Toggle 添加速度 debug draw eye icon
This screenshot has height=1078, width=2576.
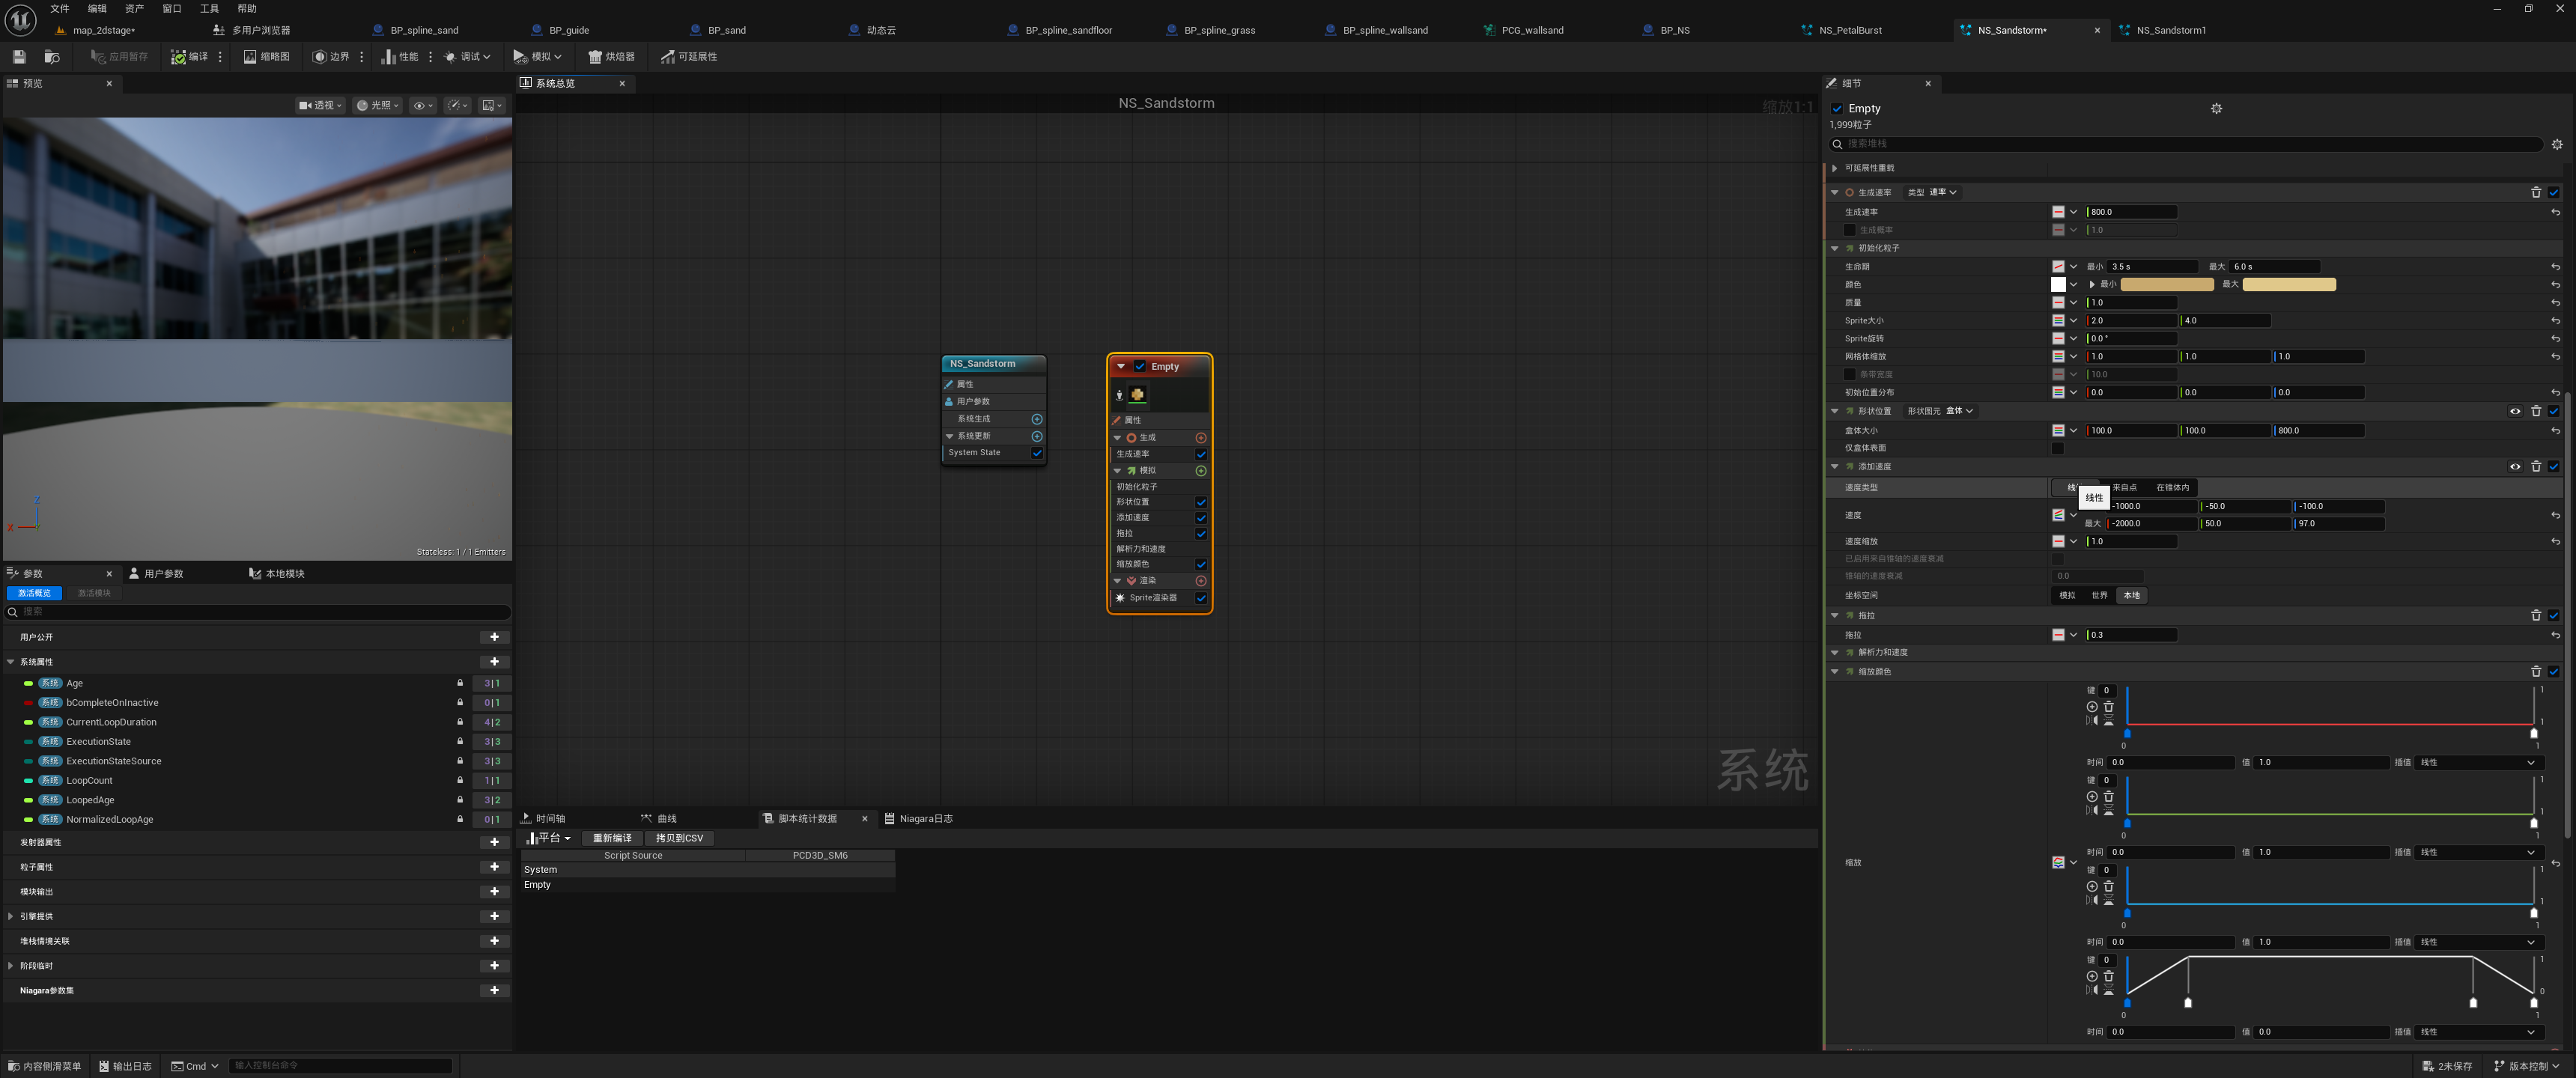pos(2514,467)
